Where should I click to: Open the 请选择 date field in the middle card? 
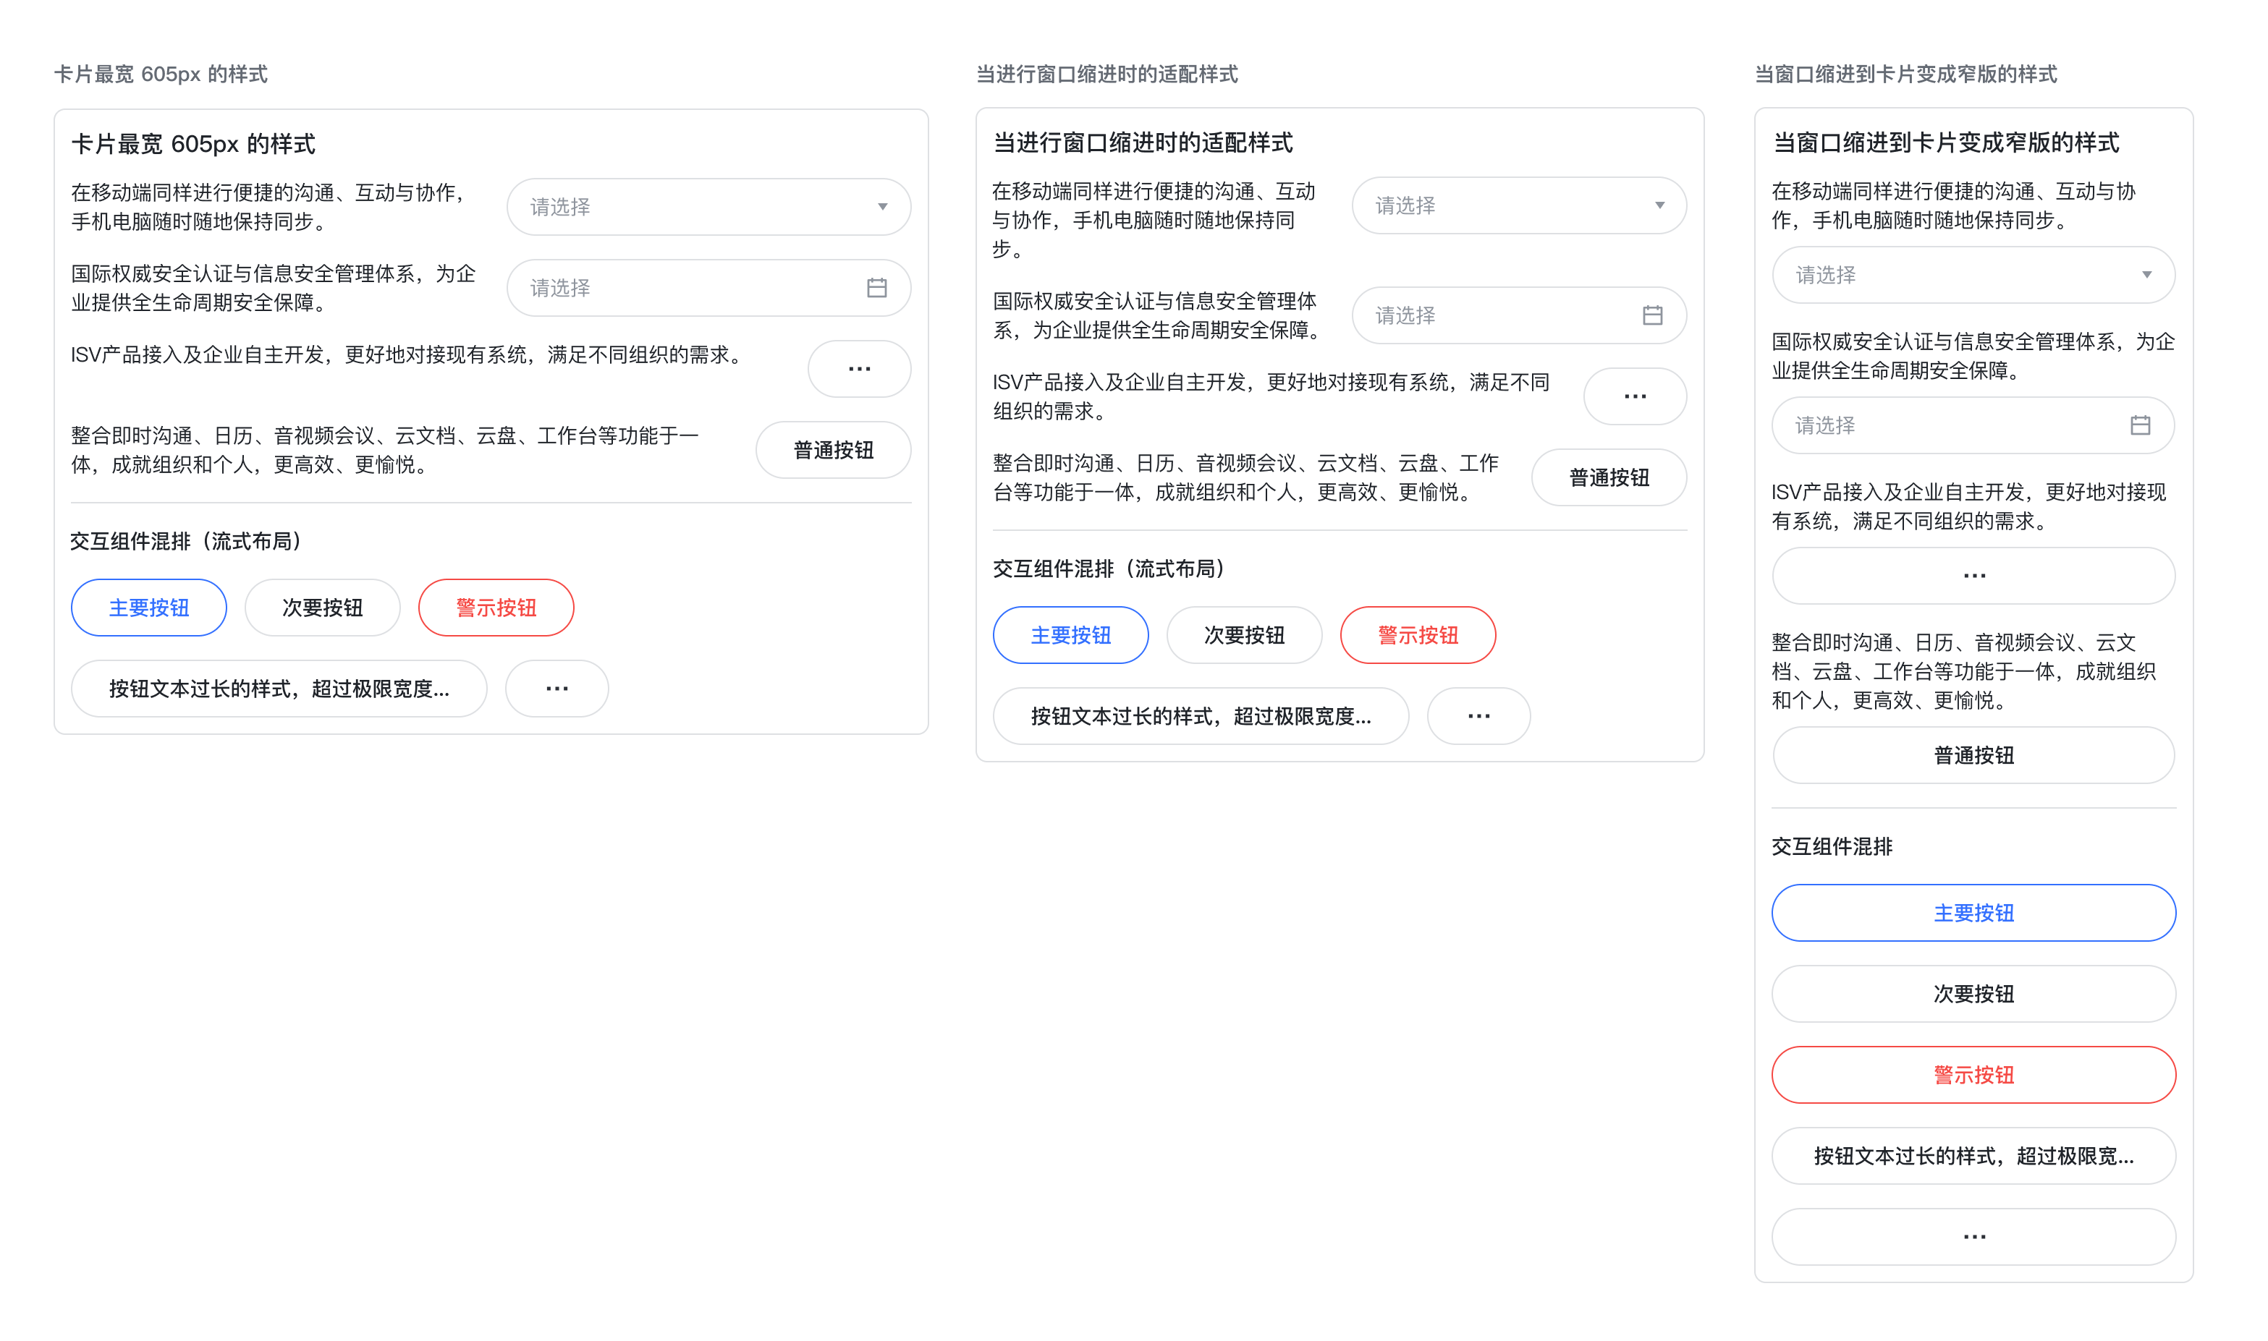[x=1518, y=315]
